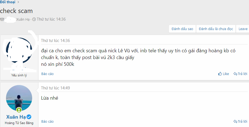The width and height of the screenshot is (249, 127).
Task: Click the participants icon under title
Action: coord(2,19)
